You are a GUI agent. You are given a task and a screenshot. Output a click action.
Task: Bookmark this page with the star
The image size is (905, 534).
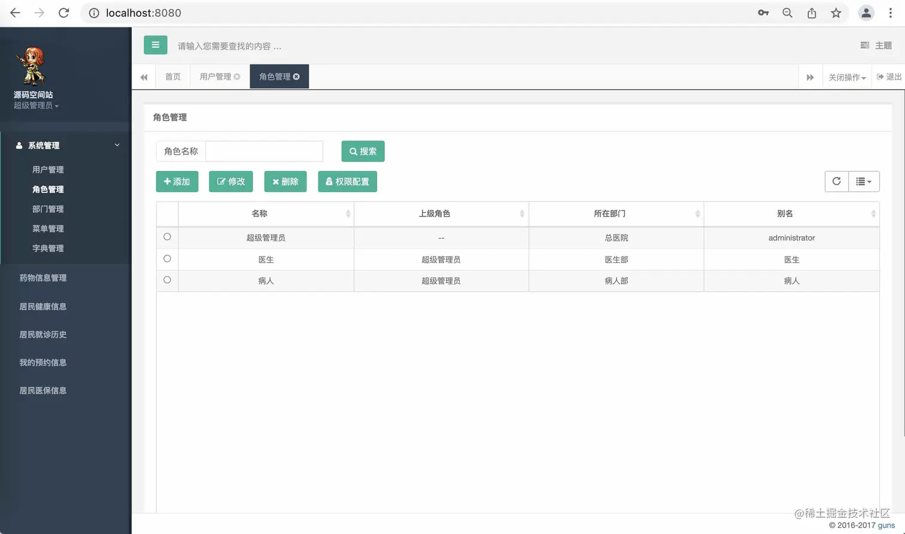click(836, 13)
